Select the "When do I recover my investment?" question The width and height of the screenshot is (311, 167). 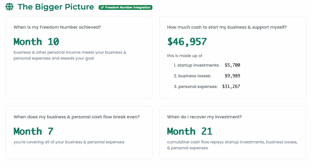click(x=204, y=117)
